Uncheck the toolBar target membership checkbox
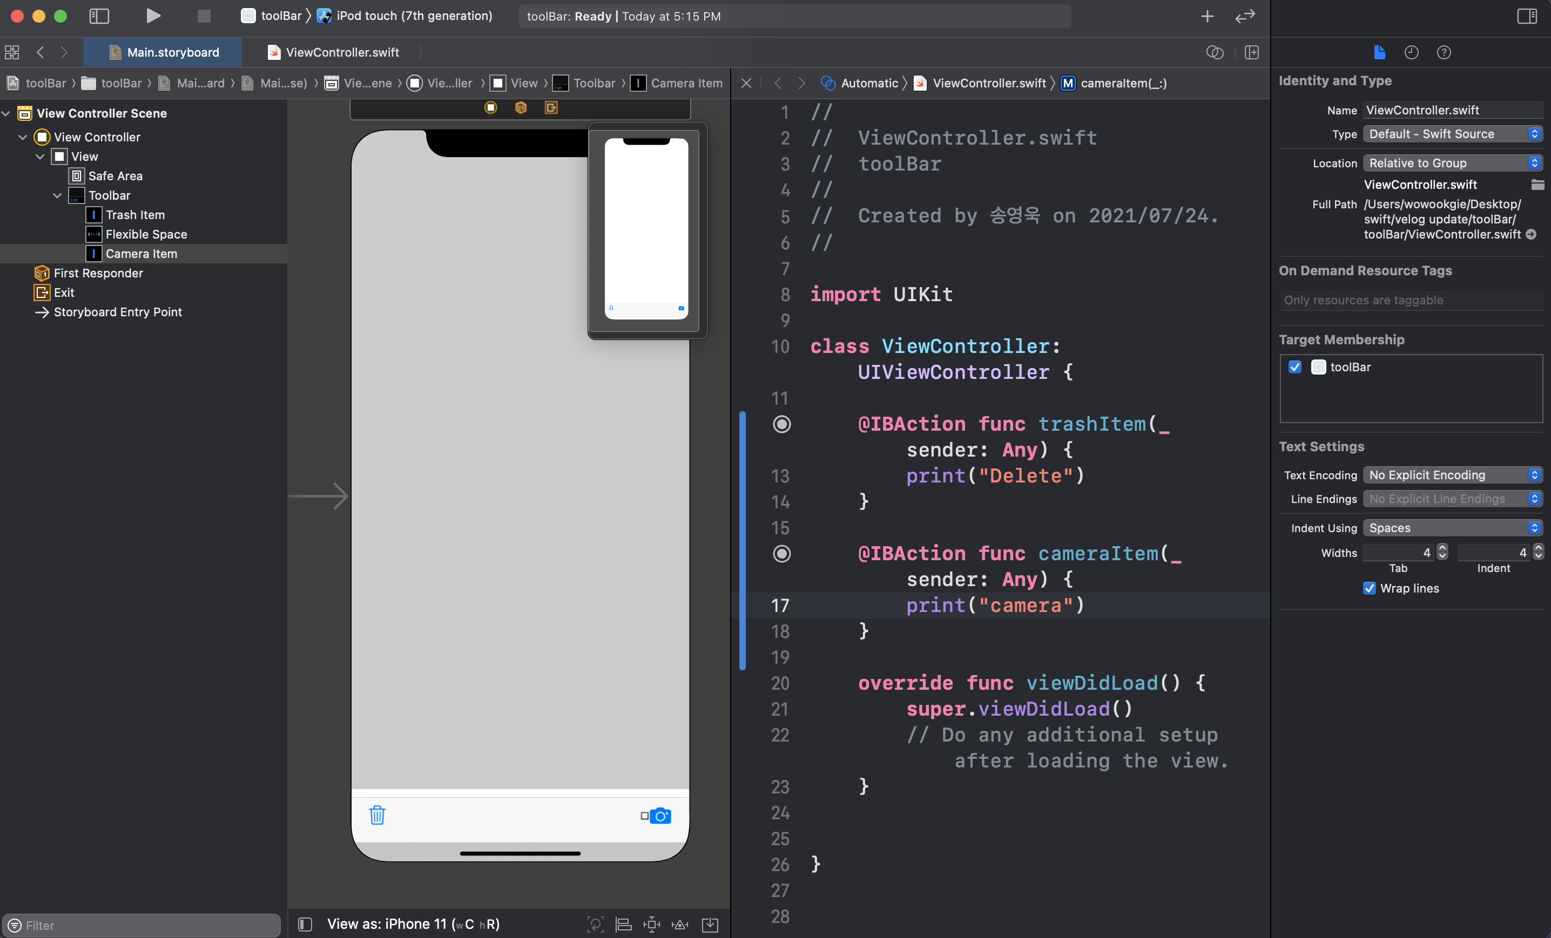Viewport: 1551px width, 938px height. pyautogui.click(x=1295, y=368)
